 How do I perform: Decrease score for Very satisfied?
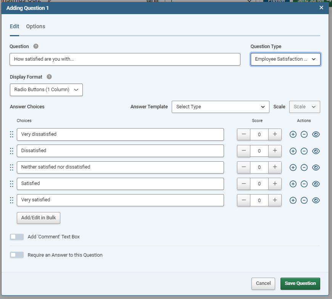(x=244, y=200)
